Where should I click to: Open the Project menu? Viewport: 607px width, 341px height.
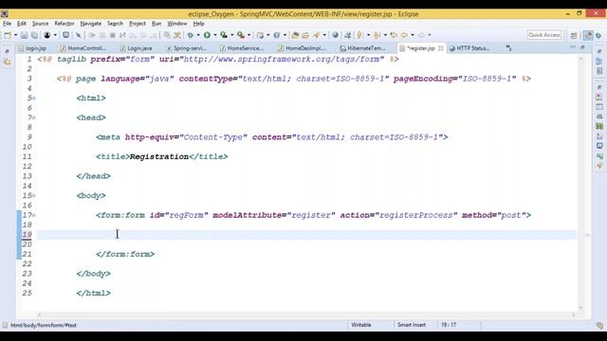click(138, 24)
